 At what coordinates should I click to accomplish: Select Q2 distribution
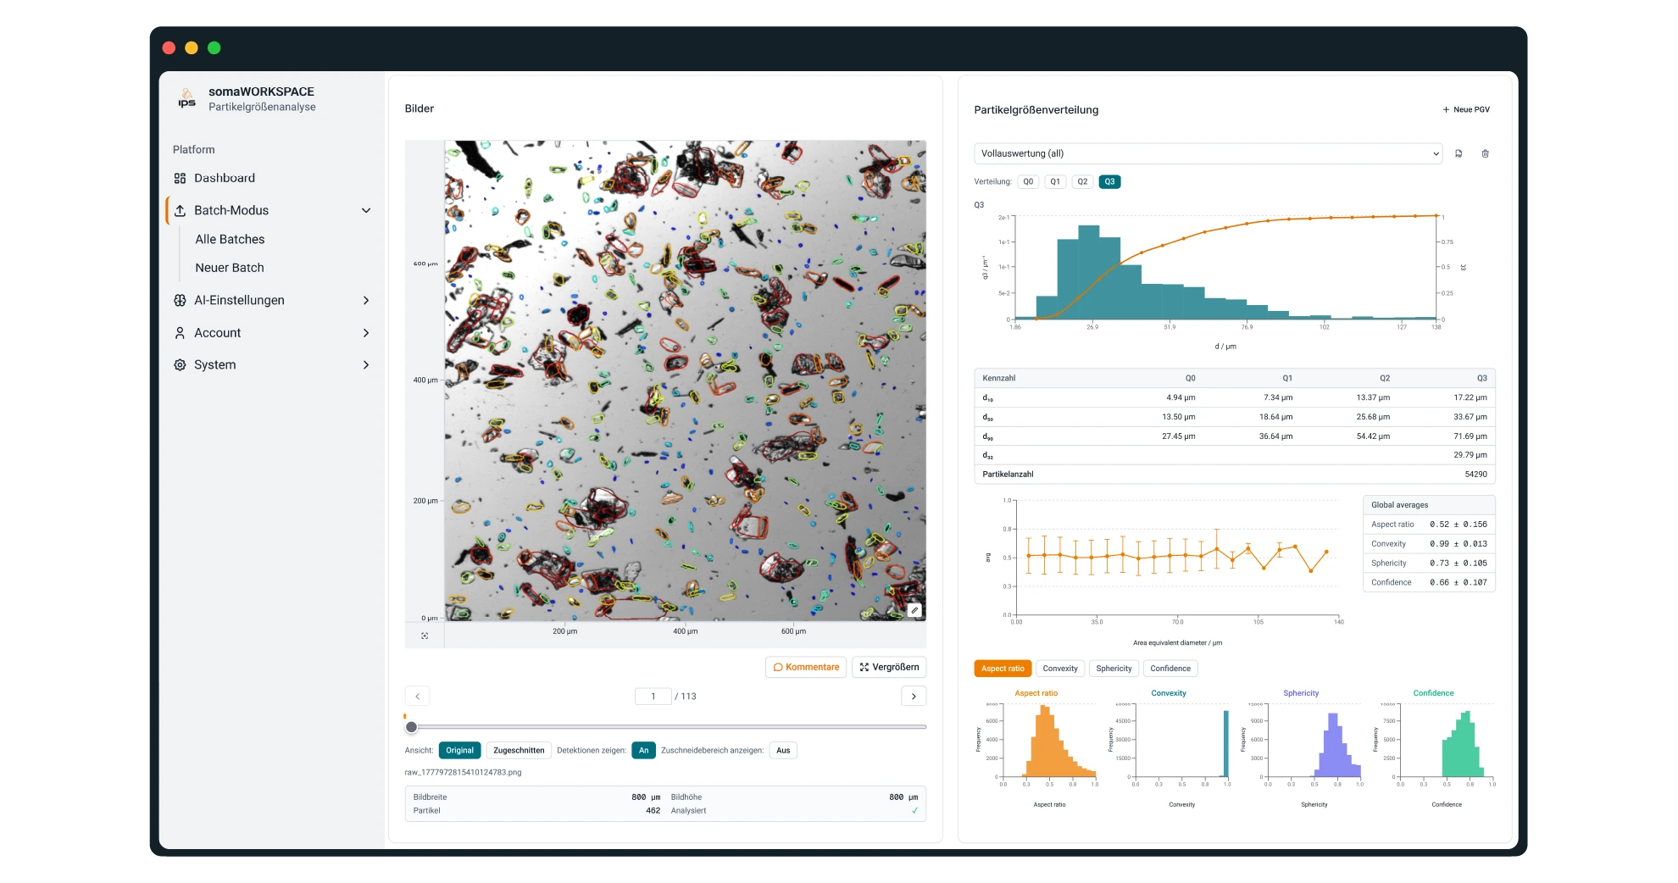(1082, 181)
